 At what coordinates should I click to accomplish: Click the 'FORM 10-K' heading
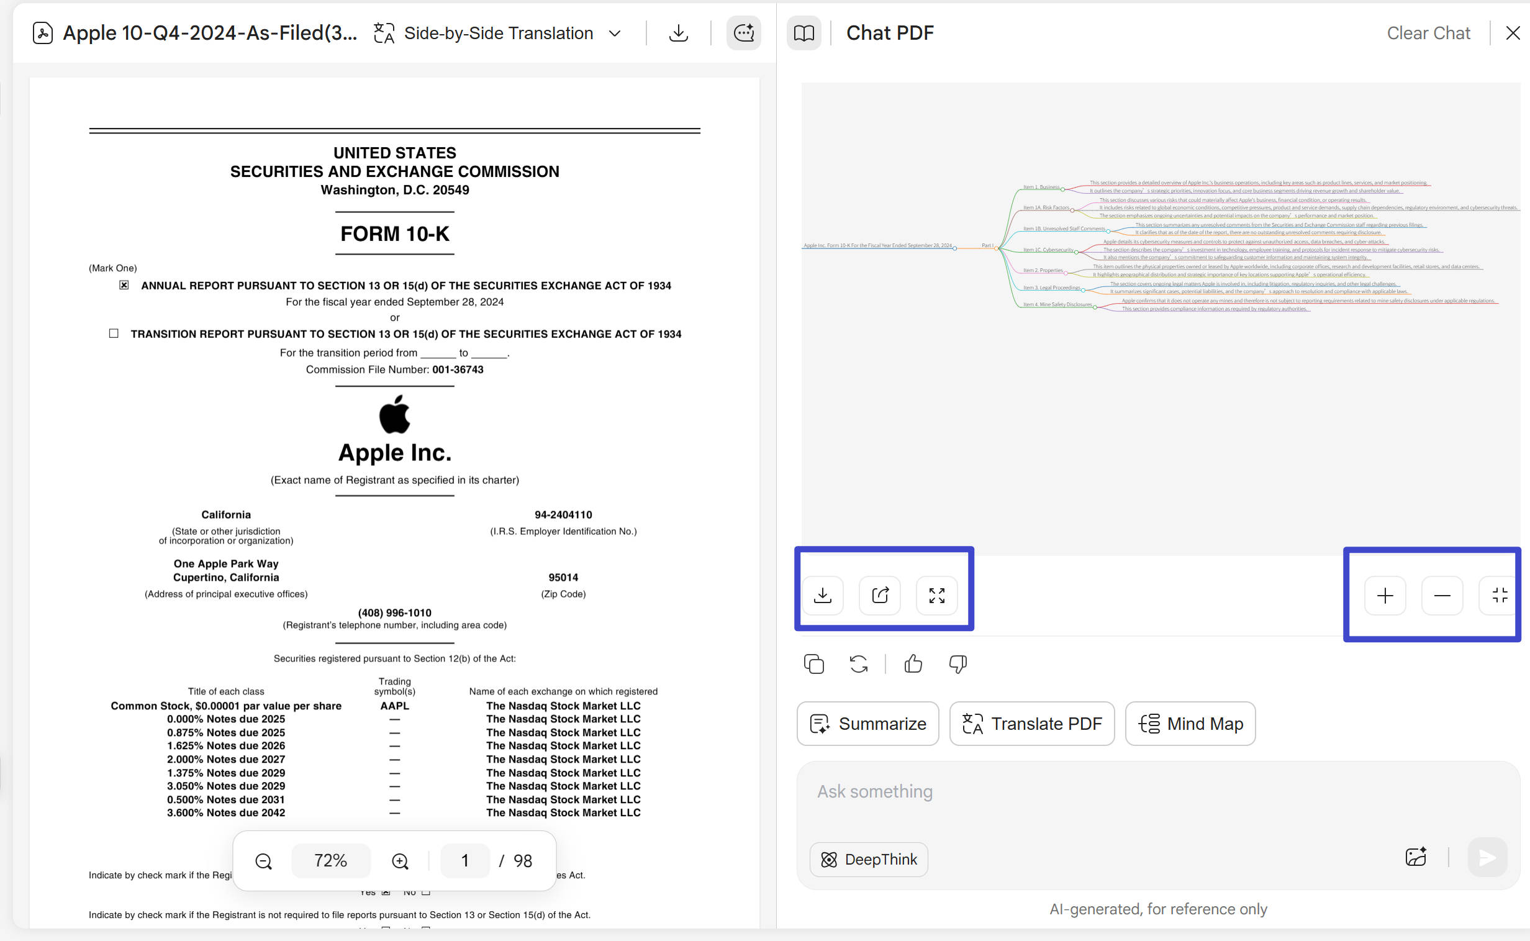(x=394, y=234)
